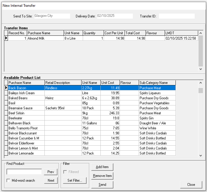Find next matching product with Next

(51, 180)
